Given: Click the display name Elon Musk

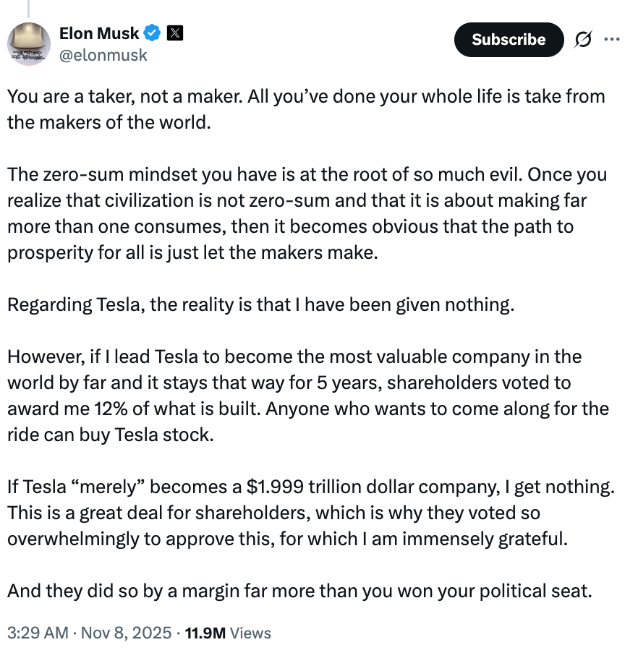Looking at the screenshot, I should (x=98, y=33).
